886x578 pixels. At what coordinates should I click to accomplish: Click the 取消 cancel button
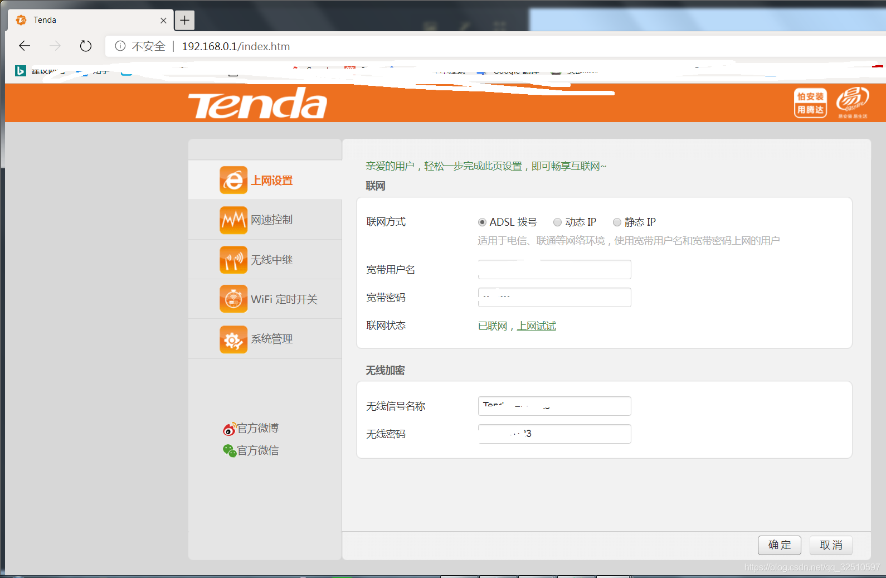(x=831, y=545)
